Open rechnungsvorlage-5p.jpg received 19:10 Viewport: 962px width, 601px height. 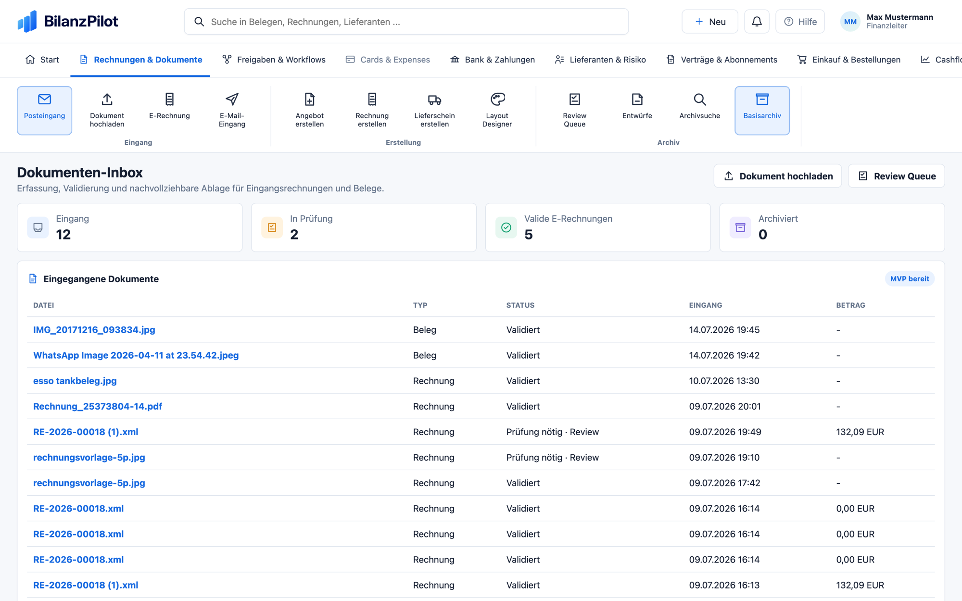click(89, 457)
